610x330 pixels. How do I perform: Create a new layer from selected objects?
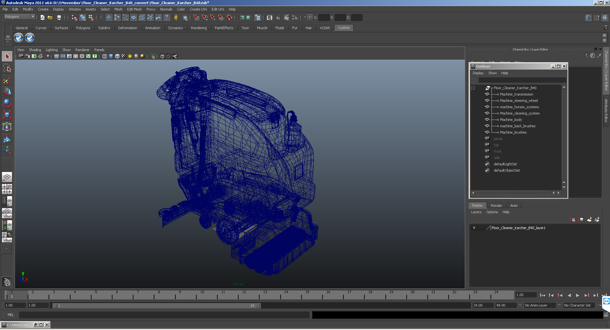coord(597,219)
